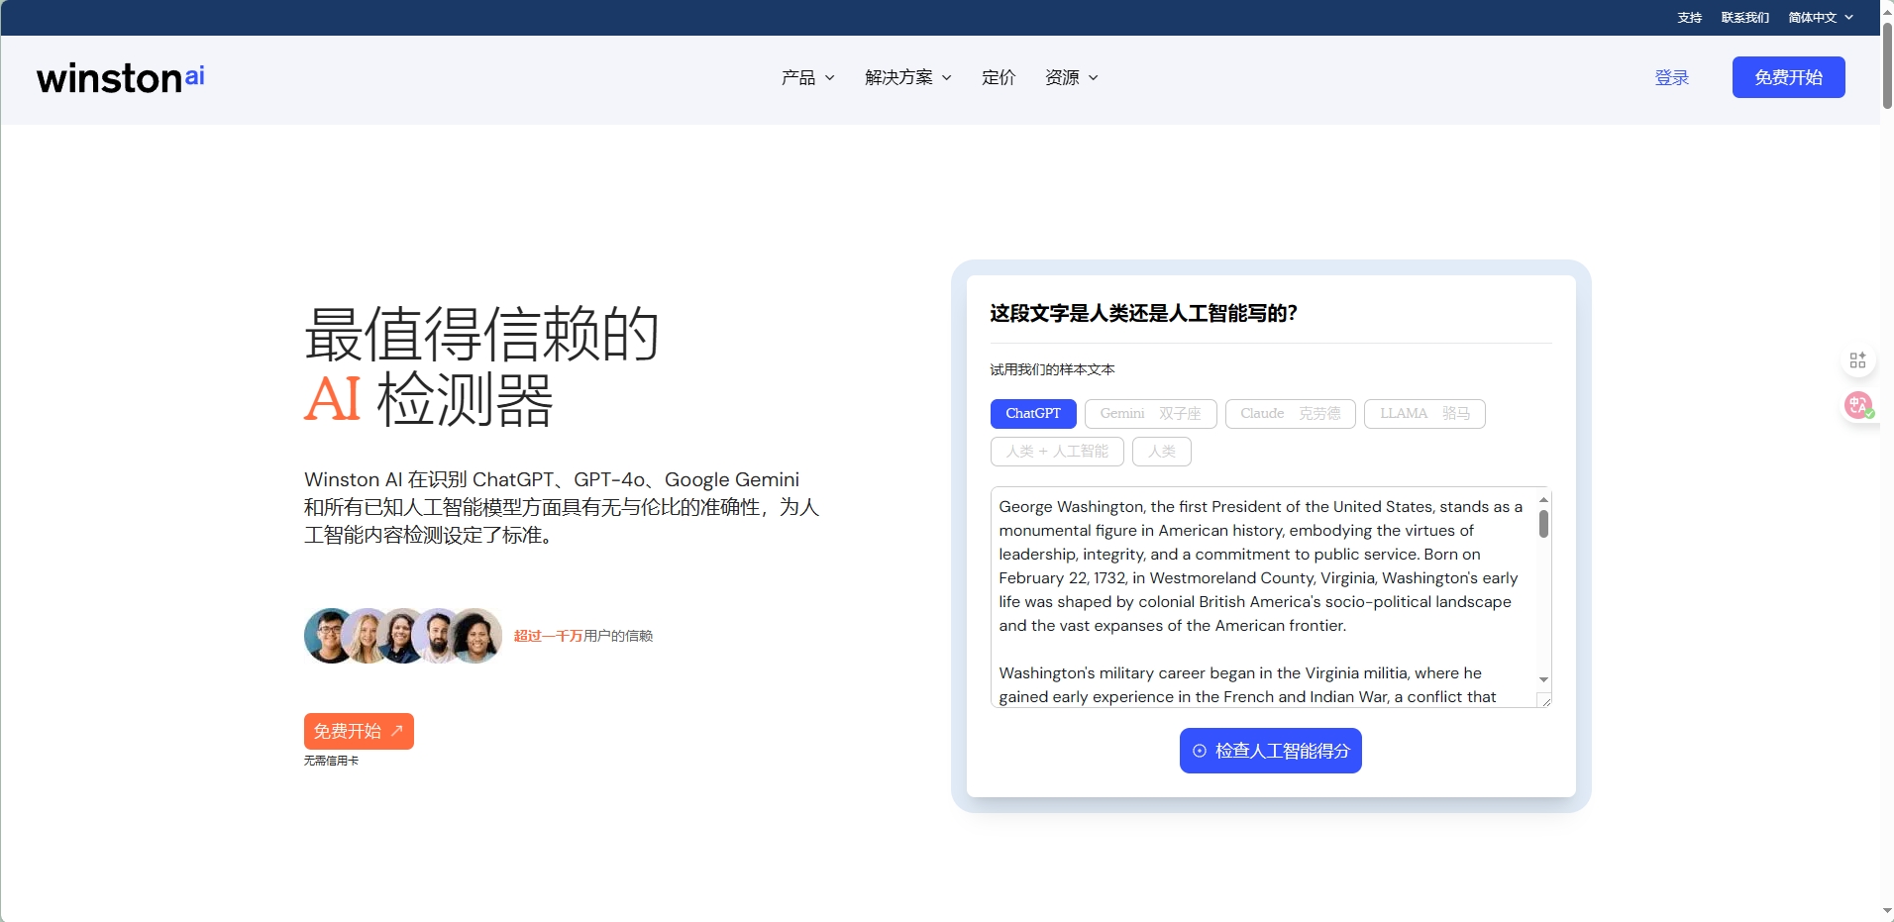Click the 检查人工智能得分 button
The height and width of the screenshot is (922, 1894).
pos(1270,751)
